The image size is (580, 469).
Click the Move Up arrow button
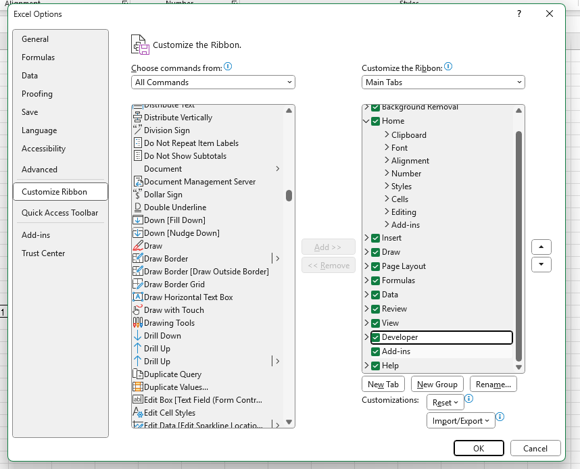[x=541, y=247]
